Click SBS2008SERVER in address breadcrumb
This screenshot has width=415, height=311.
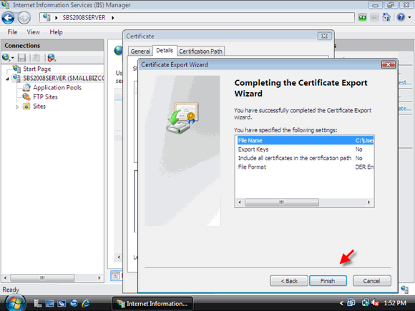(x=84, y=18)
